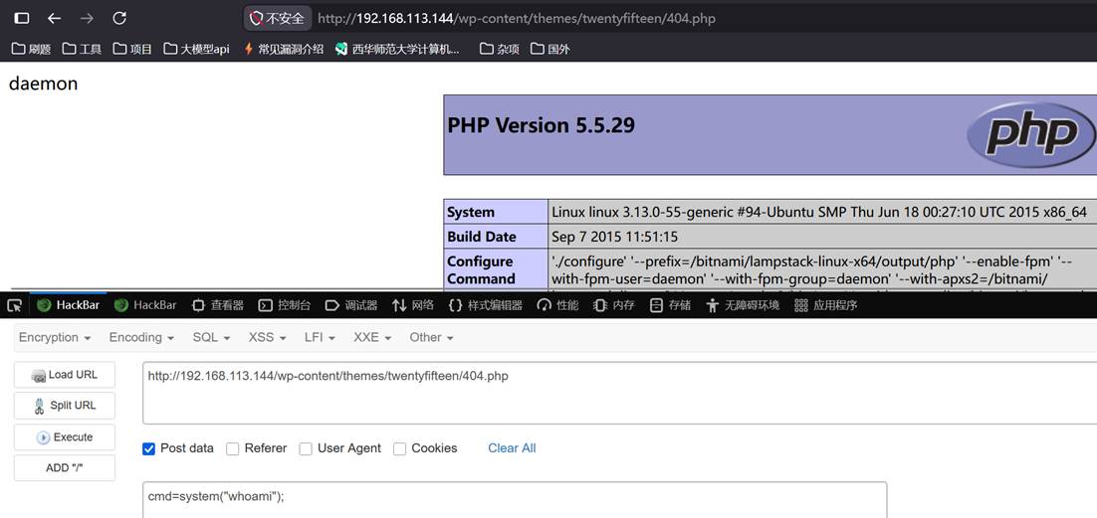
Task: Switch to the first HackBar tab
Action: 68,305
